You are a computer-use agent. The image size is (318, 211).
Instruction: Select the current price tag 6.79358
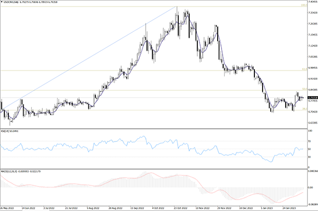[313, 98]
